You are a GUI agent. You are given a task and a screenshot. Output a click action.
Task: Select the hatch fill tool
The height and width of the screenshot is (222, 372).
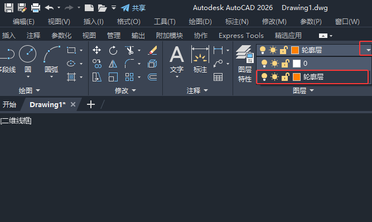tap(71, 77)
